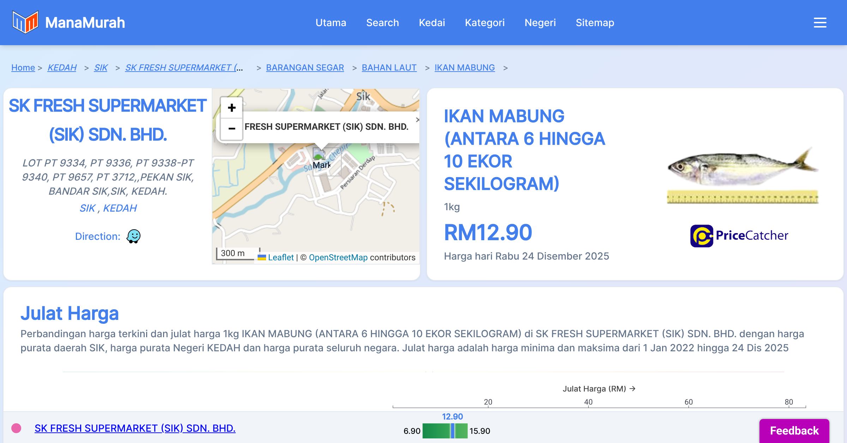Open Waze direction icon
This screenshot has width=847, height=443.
click(133, 236)
